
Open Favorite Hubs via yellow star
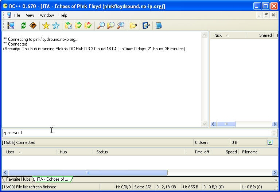pyautogui.click(x=46, y=26)
